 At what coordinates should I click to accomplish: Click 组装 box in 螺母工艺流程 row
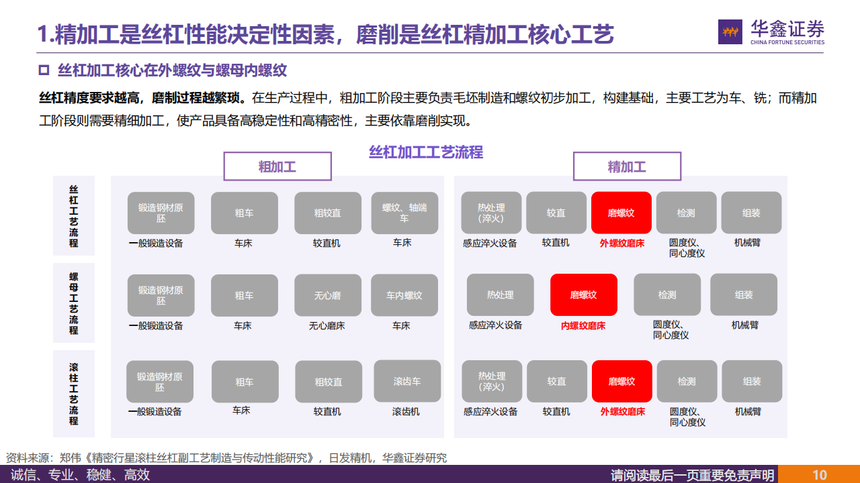click(x=744, y=294)
